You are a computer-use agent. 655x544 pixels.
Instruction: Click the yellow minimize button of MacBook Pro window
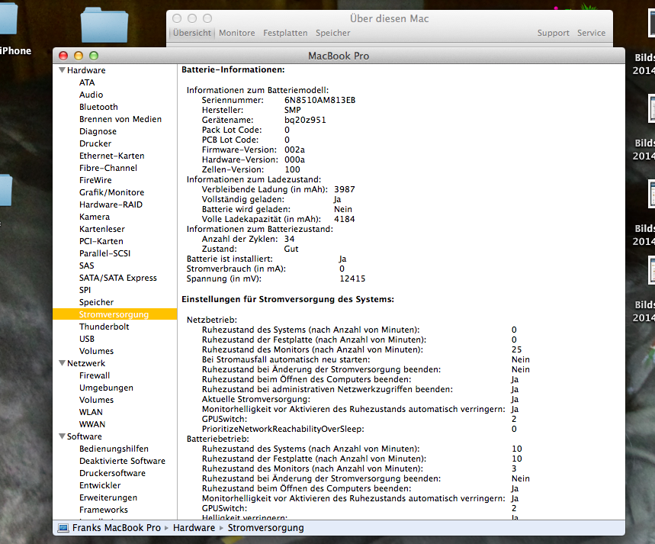point(79,56)
